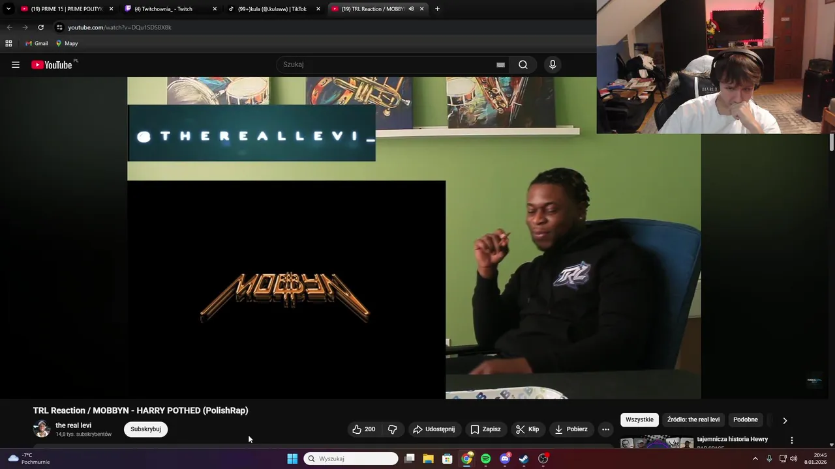Open the YouTube hamburger guide menu
The width and height of the screenshot is (835, 469).
pyautogui.click(x=16, y=64)
